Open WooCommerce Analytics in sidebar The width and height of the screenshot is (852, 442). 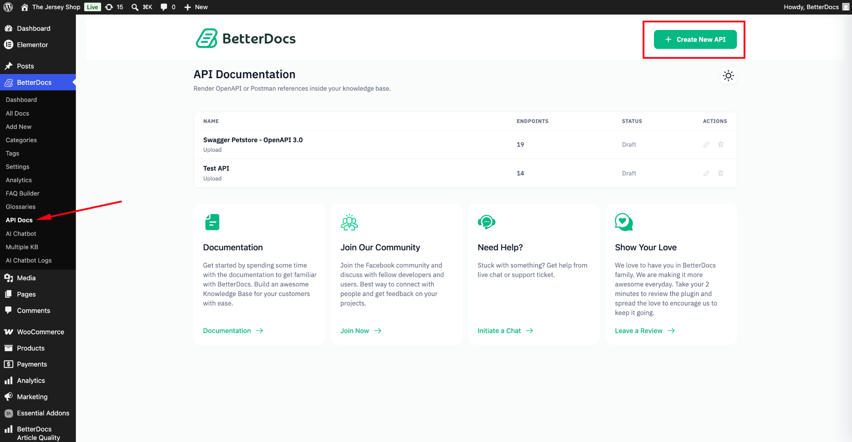[x=31, y=380]
